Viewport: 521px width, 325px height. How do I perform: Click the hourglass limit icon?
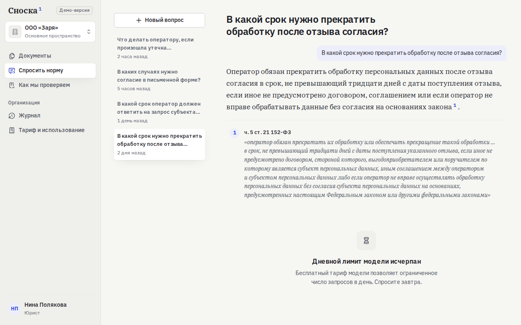(x=366, y=240)
